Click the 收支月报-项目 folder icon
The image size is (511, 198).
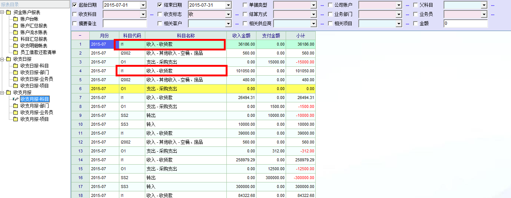point(16,119)
